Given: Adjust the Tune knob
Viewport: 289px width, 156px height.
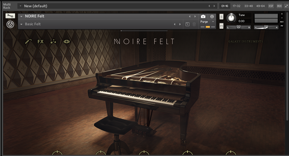Looking at the screenshot, I should [x=231, y=18].
